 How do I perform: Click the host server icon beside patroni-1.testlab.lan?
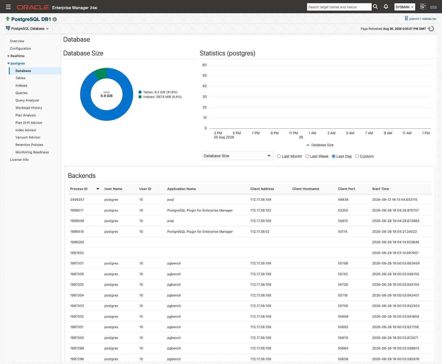(406, 18)
